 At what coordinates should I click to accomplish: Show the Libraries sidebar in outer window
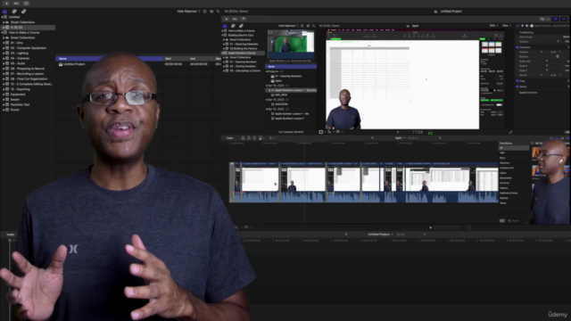pos(4,12)
